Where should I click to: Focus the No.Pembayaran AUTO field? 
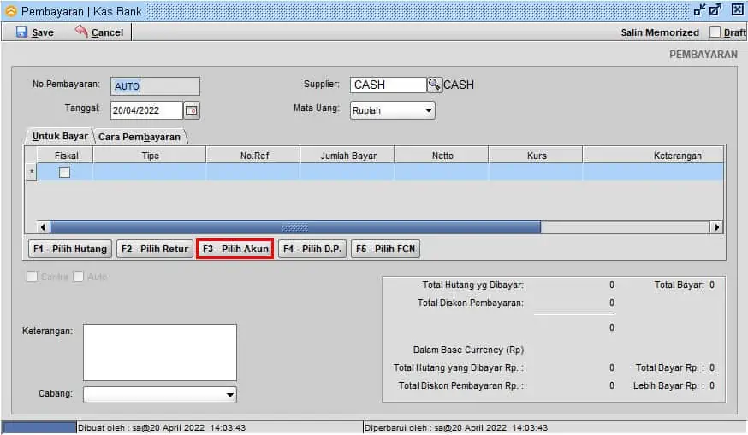(155, 86)
